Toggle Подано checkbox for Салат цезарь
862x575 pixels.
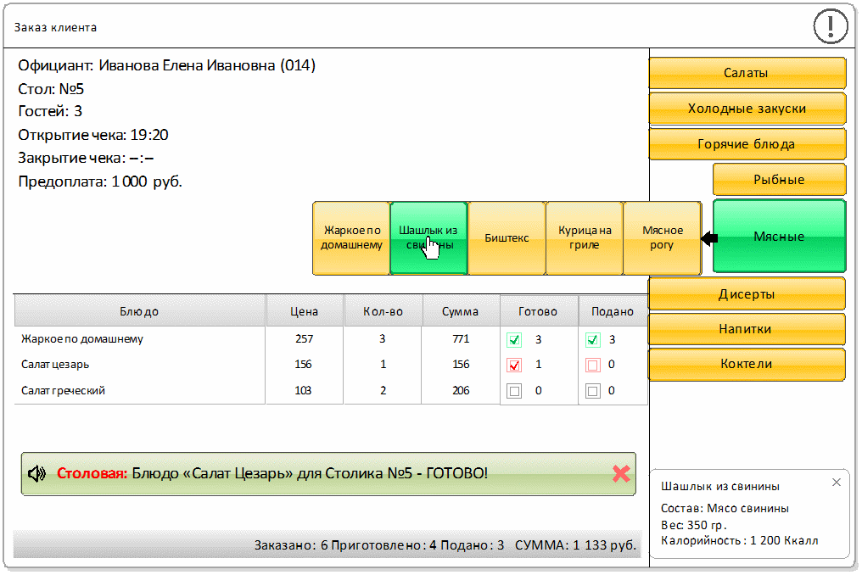tap(592, 365)
